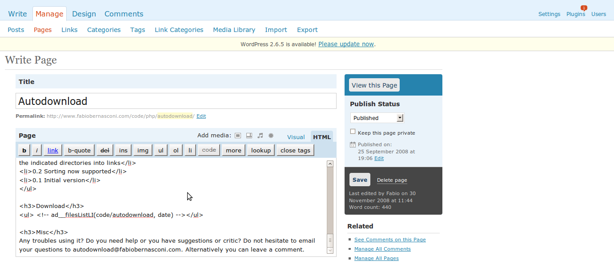Enable Keep this page private checkbox
614x264 pixels.
coord(353,132)
